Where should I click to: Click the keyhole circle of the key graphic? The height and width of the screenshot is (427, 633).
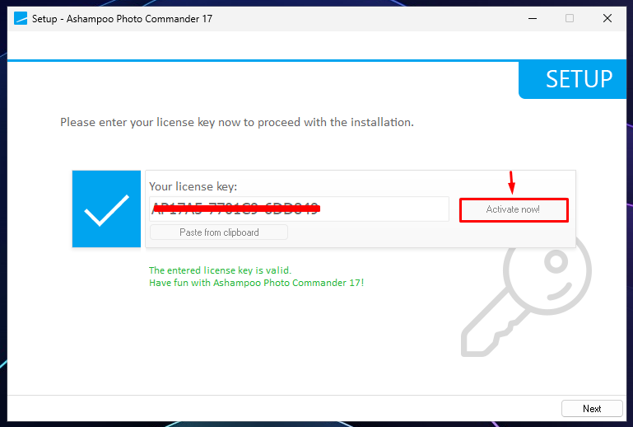click(556, 261)
